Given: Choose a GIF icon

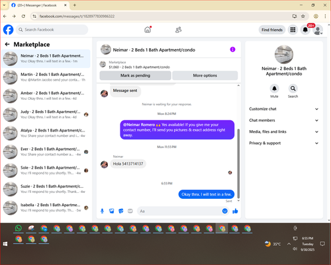Looking at the screenshot, I should pyautogui.click(x=130, y=211).
